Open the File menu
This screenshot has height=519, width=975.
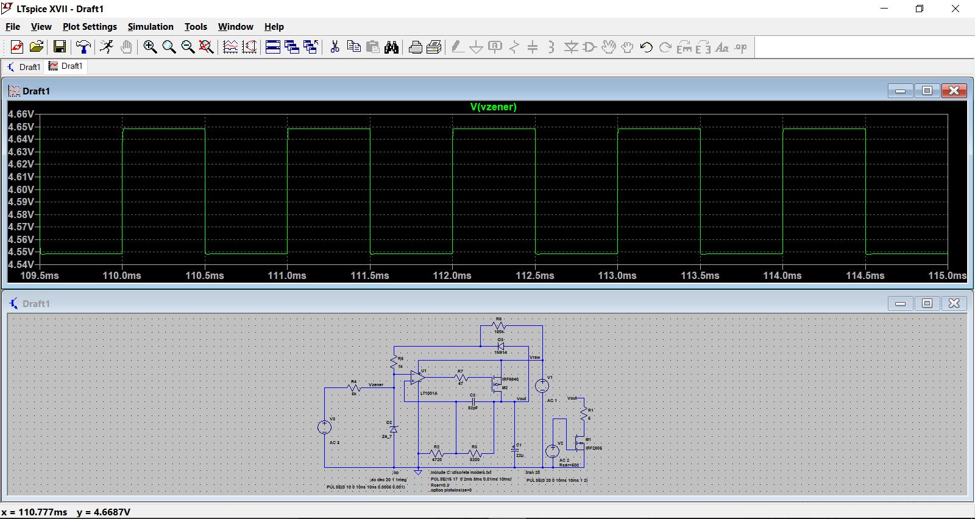13,27
